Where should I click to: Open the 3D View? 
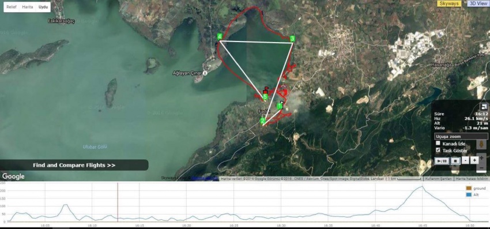coord(478,3)
